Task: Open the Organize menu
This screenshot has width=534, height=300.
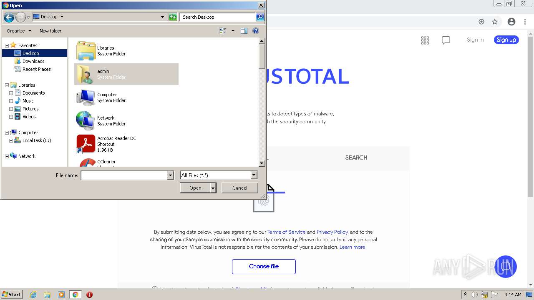Action: tap(19, 31)
